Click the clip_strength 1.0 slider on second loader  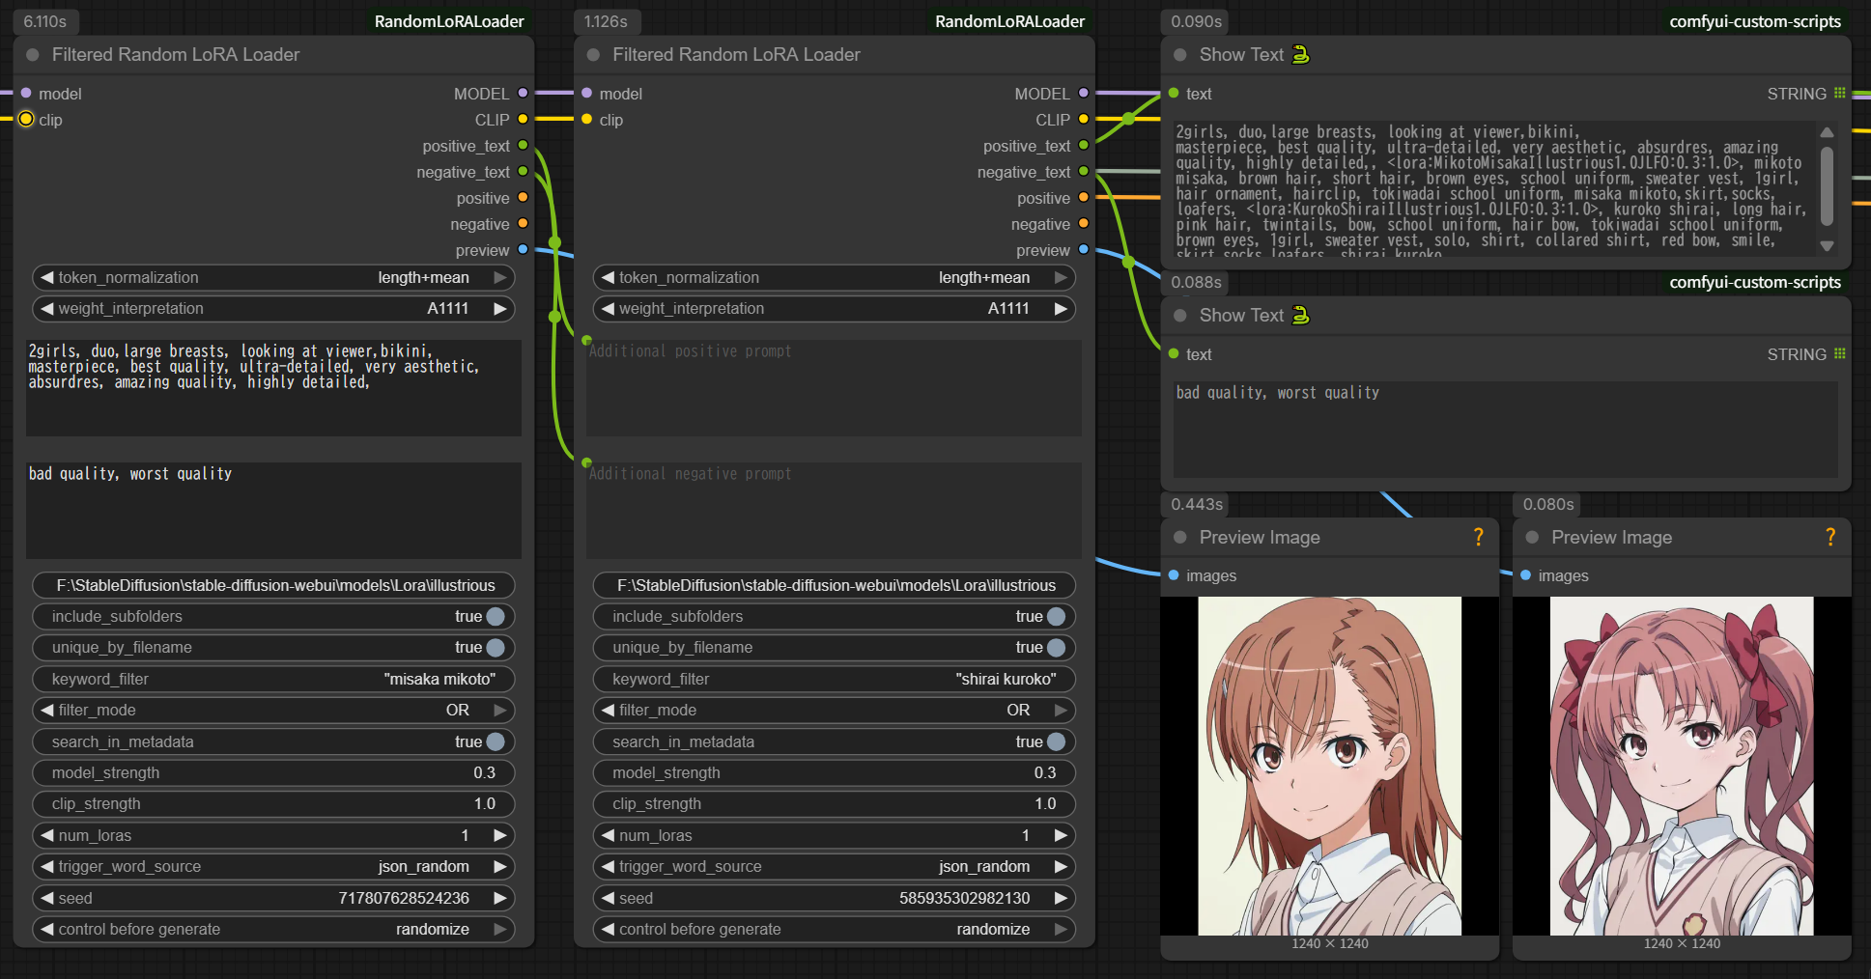(834, 803)
